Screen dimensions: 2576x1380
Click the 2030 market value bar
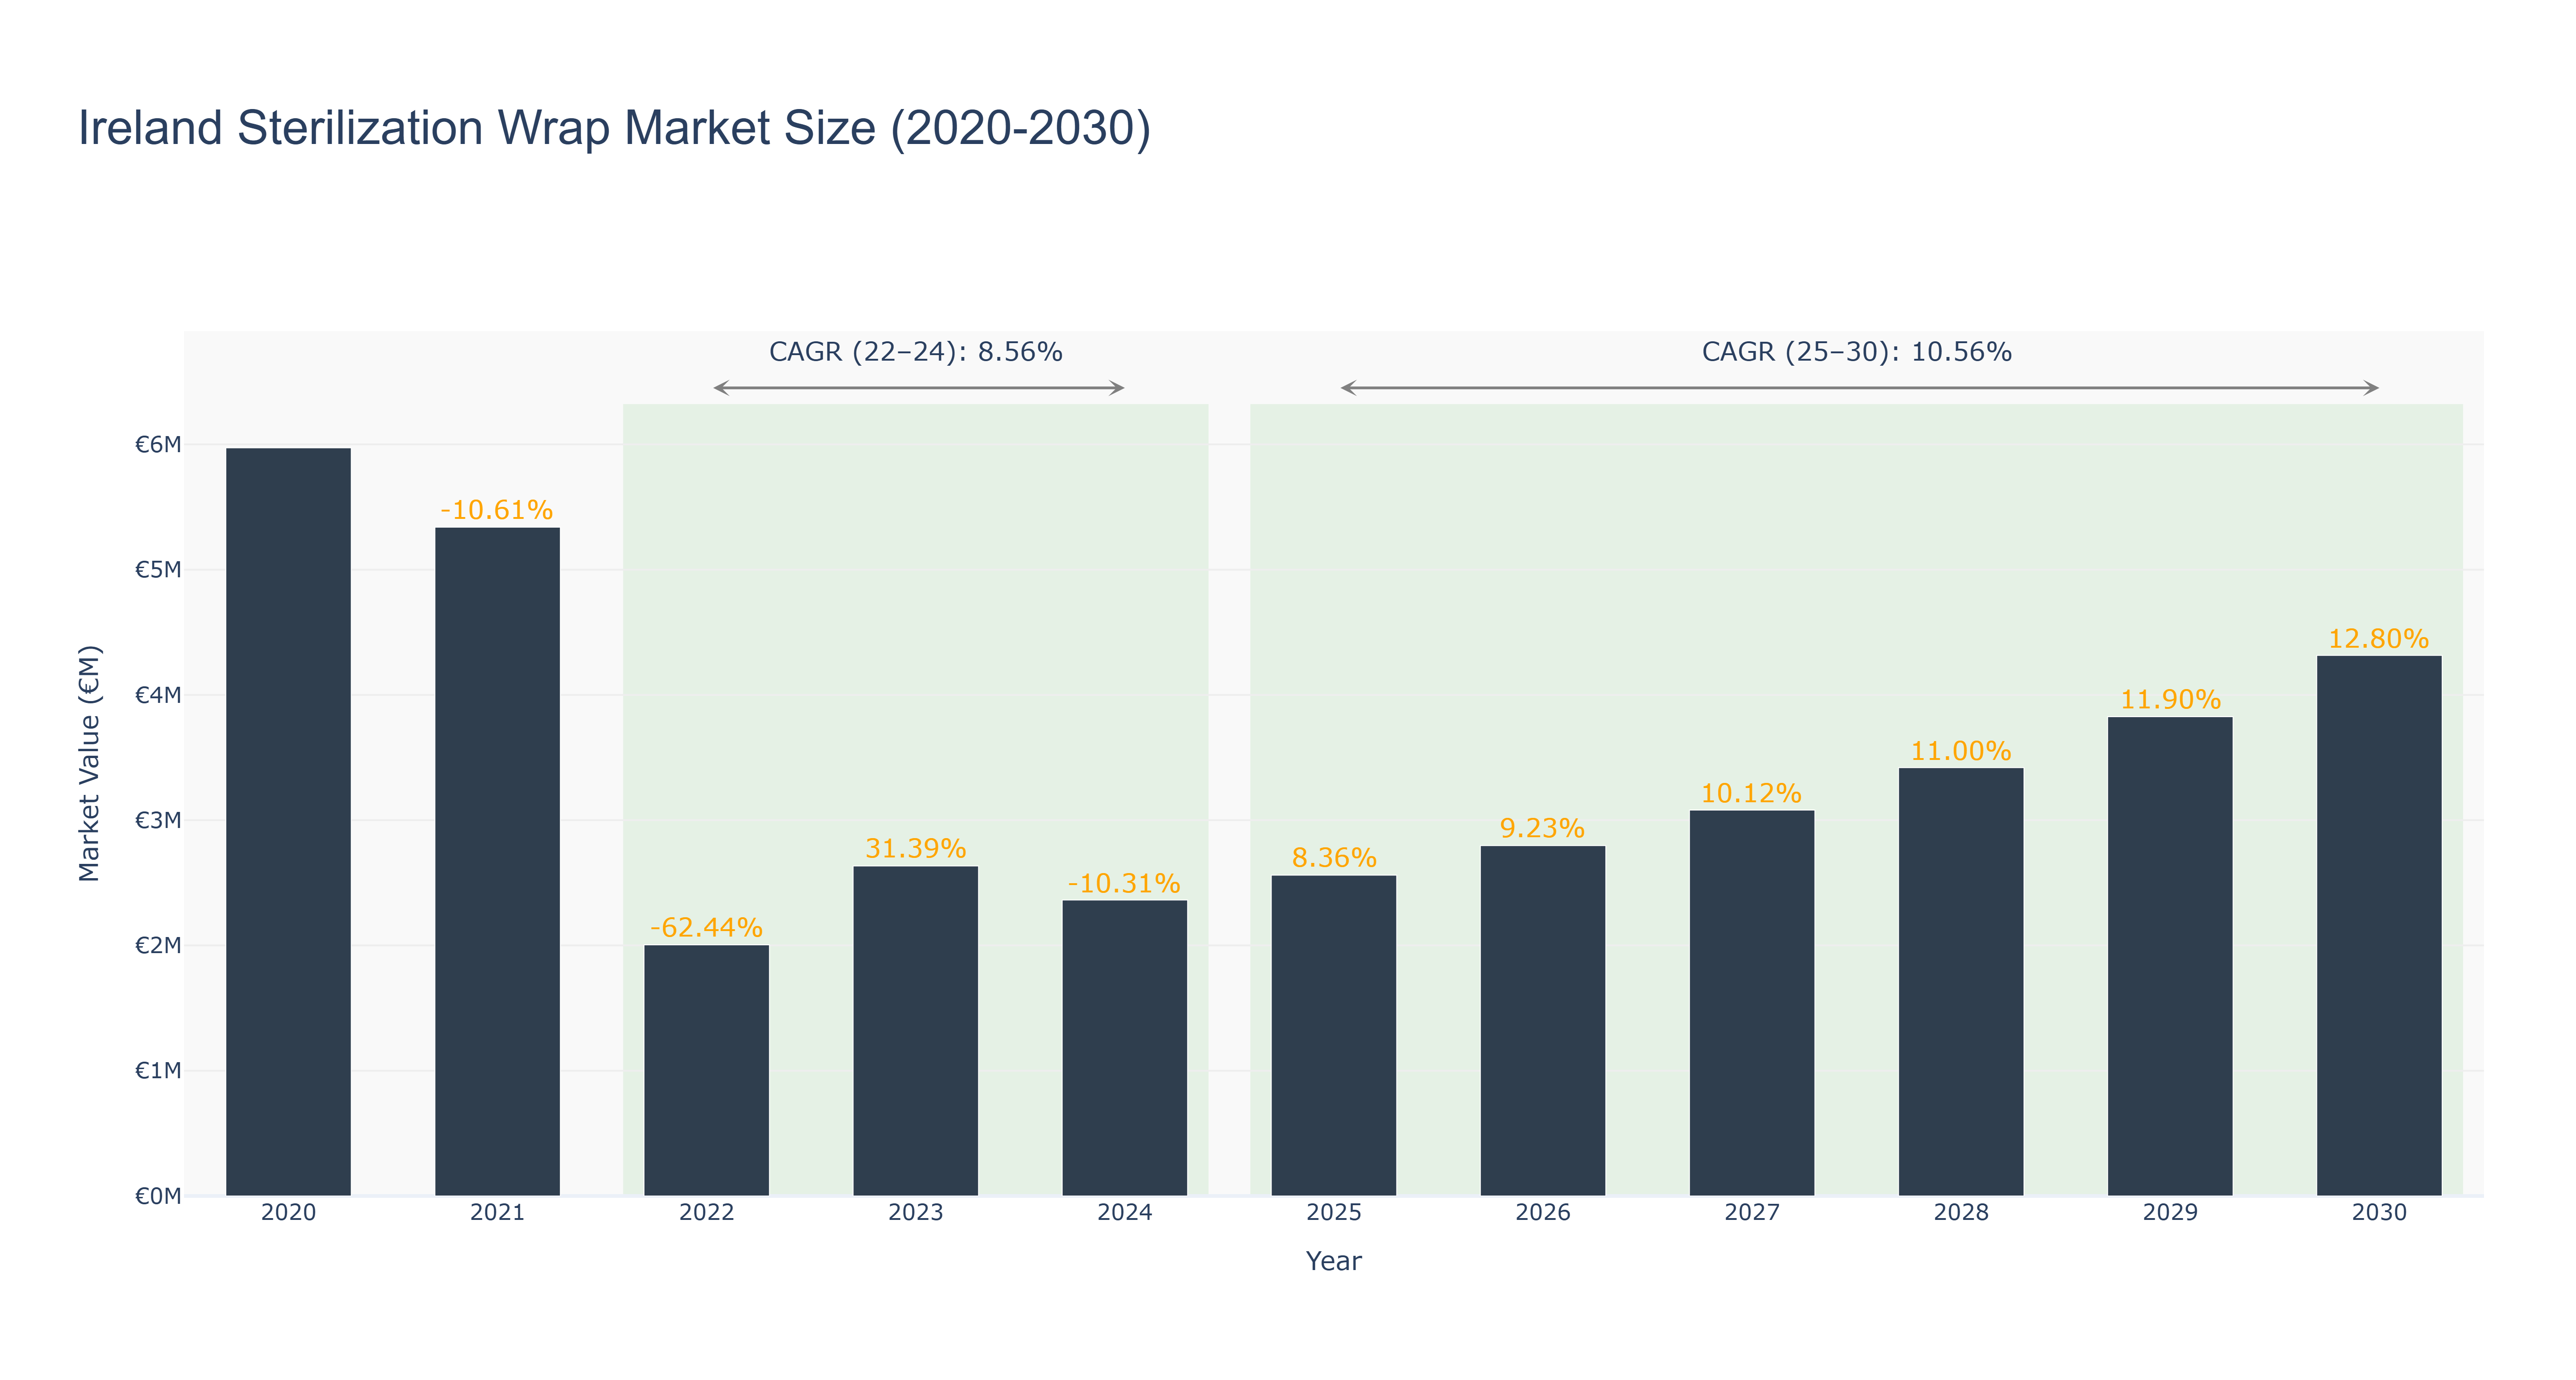click(x=2378, y=925)
